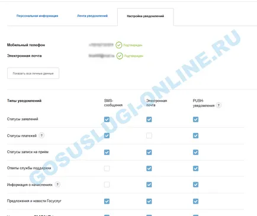257x216 pixels.
Task: Enable SMS for Информация о начислениях
Action: [107, 185]
